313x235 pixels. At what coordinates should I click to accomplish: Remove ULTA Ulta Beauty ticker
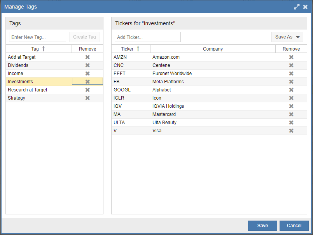tap(291, 123)
